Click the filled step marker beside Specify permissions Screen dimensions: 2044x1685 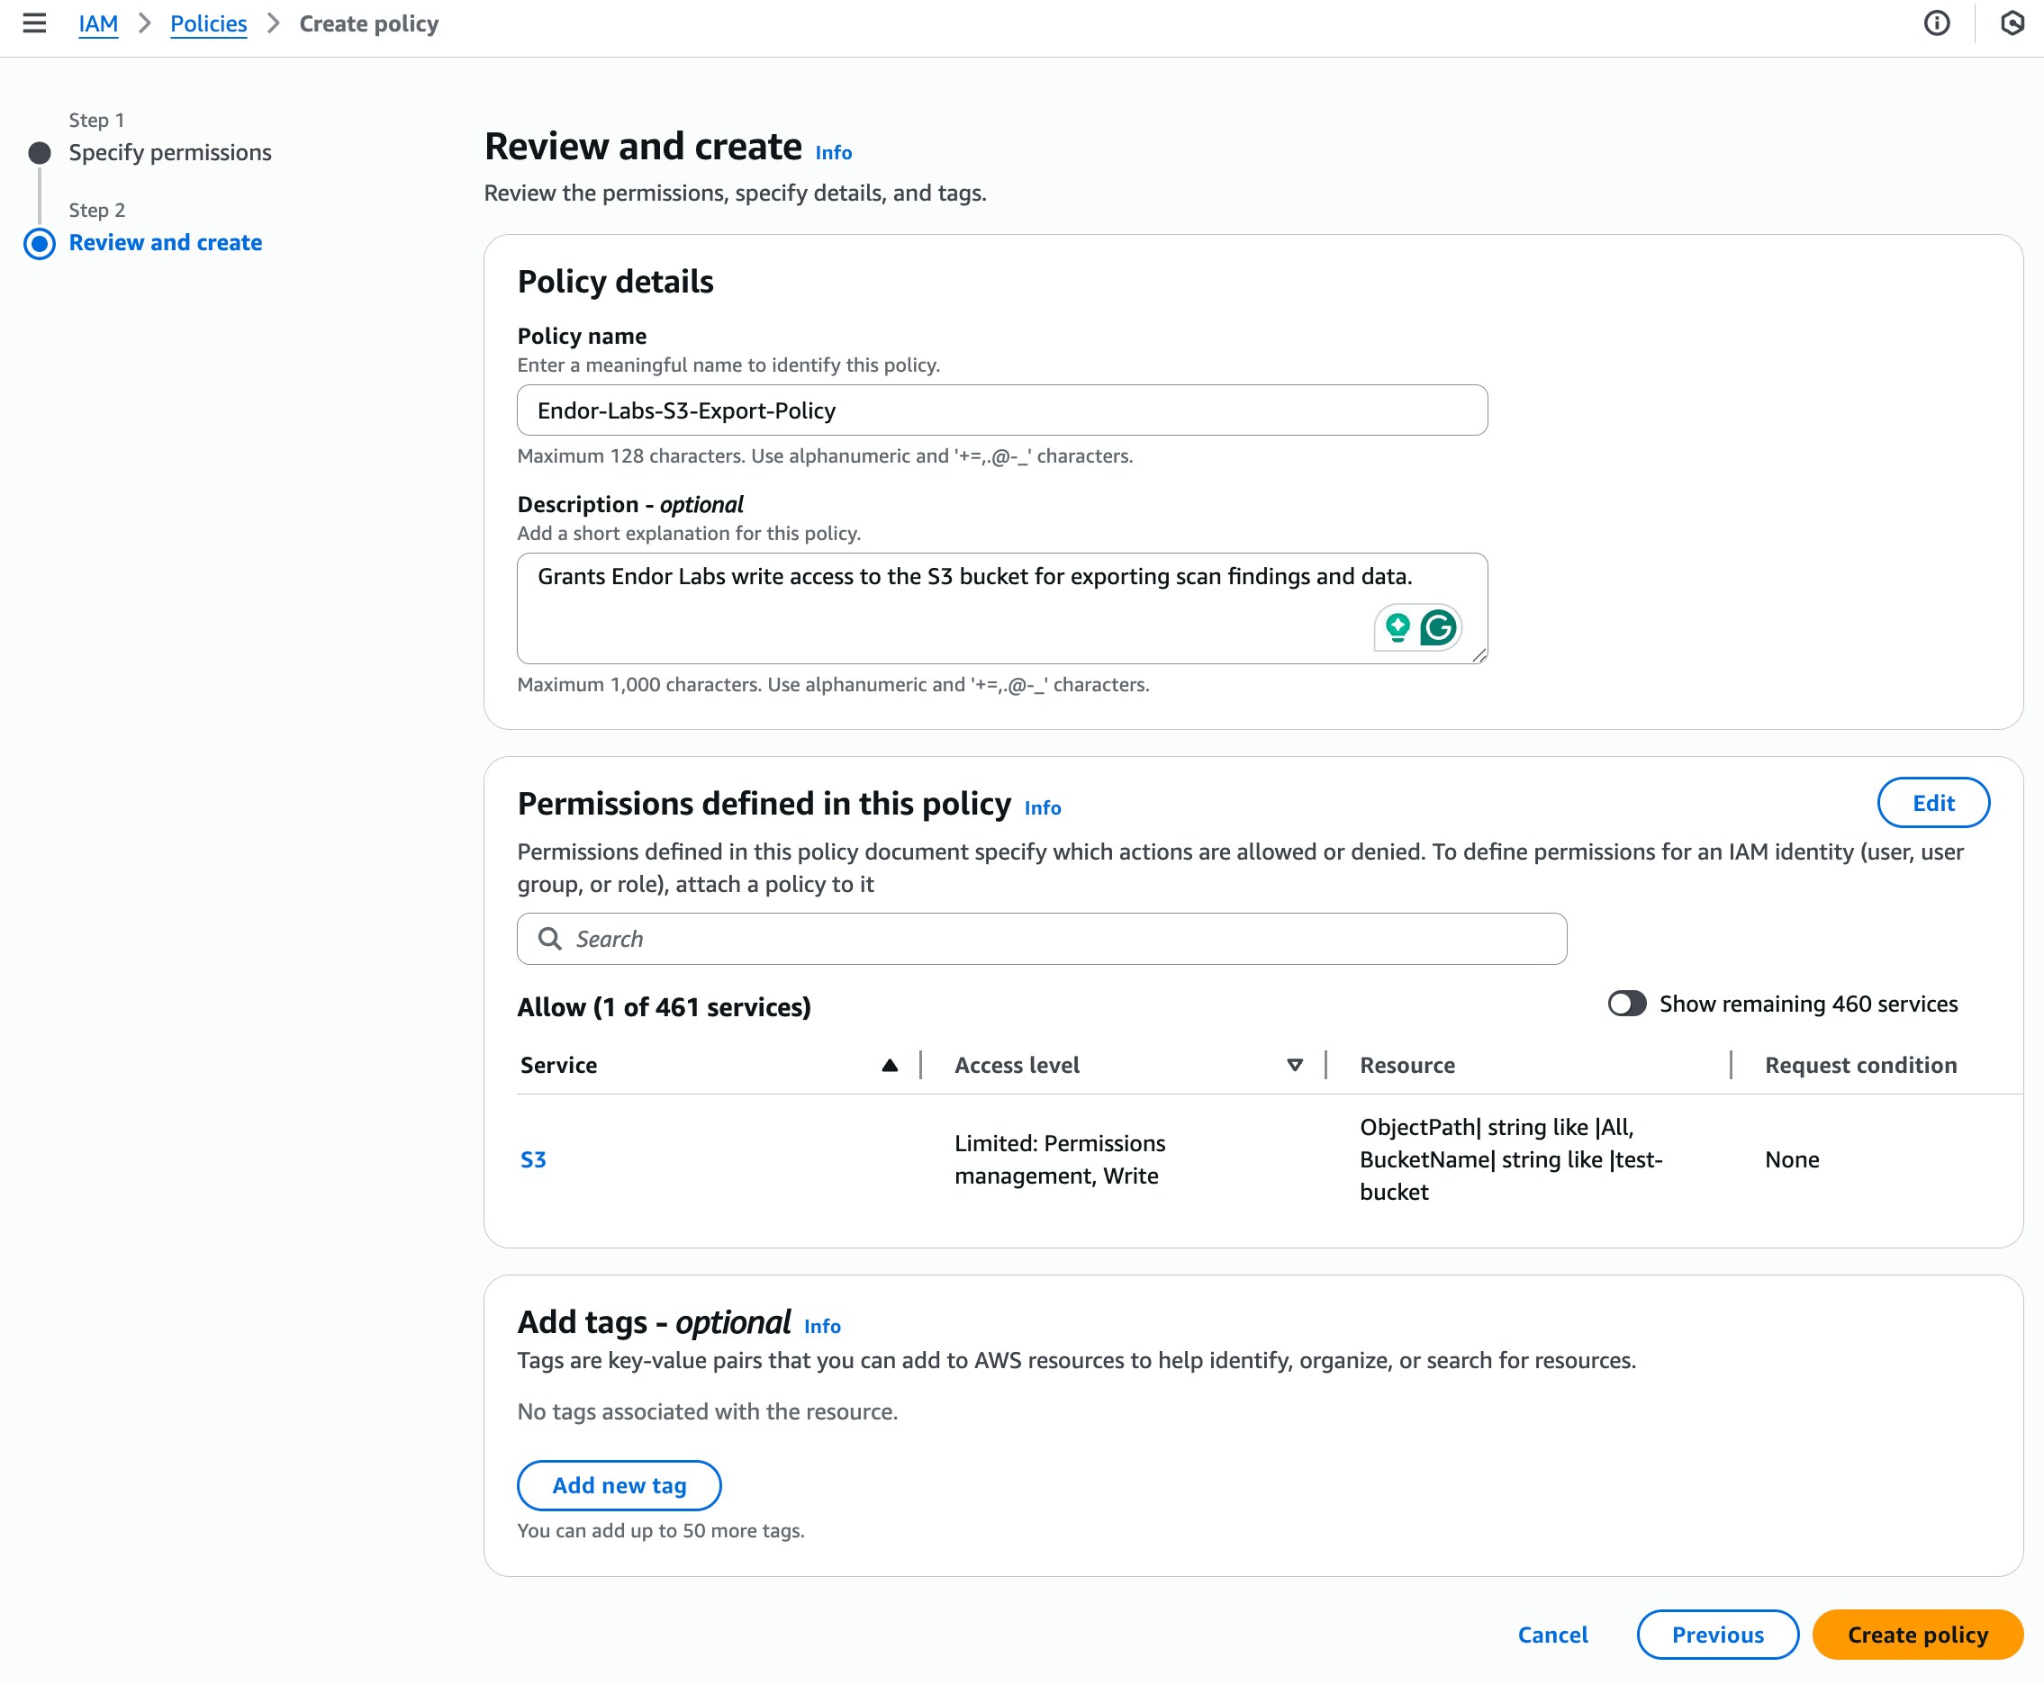click(x=39, y=151)
